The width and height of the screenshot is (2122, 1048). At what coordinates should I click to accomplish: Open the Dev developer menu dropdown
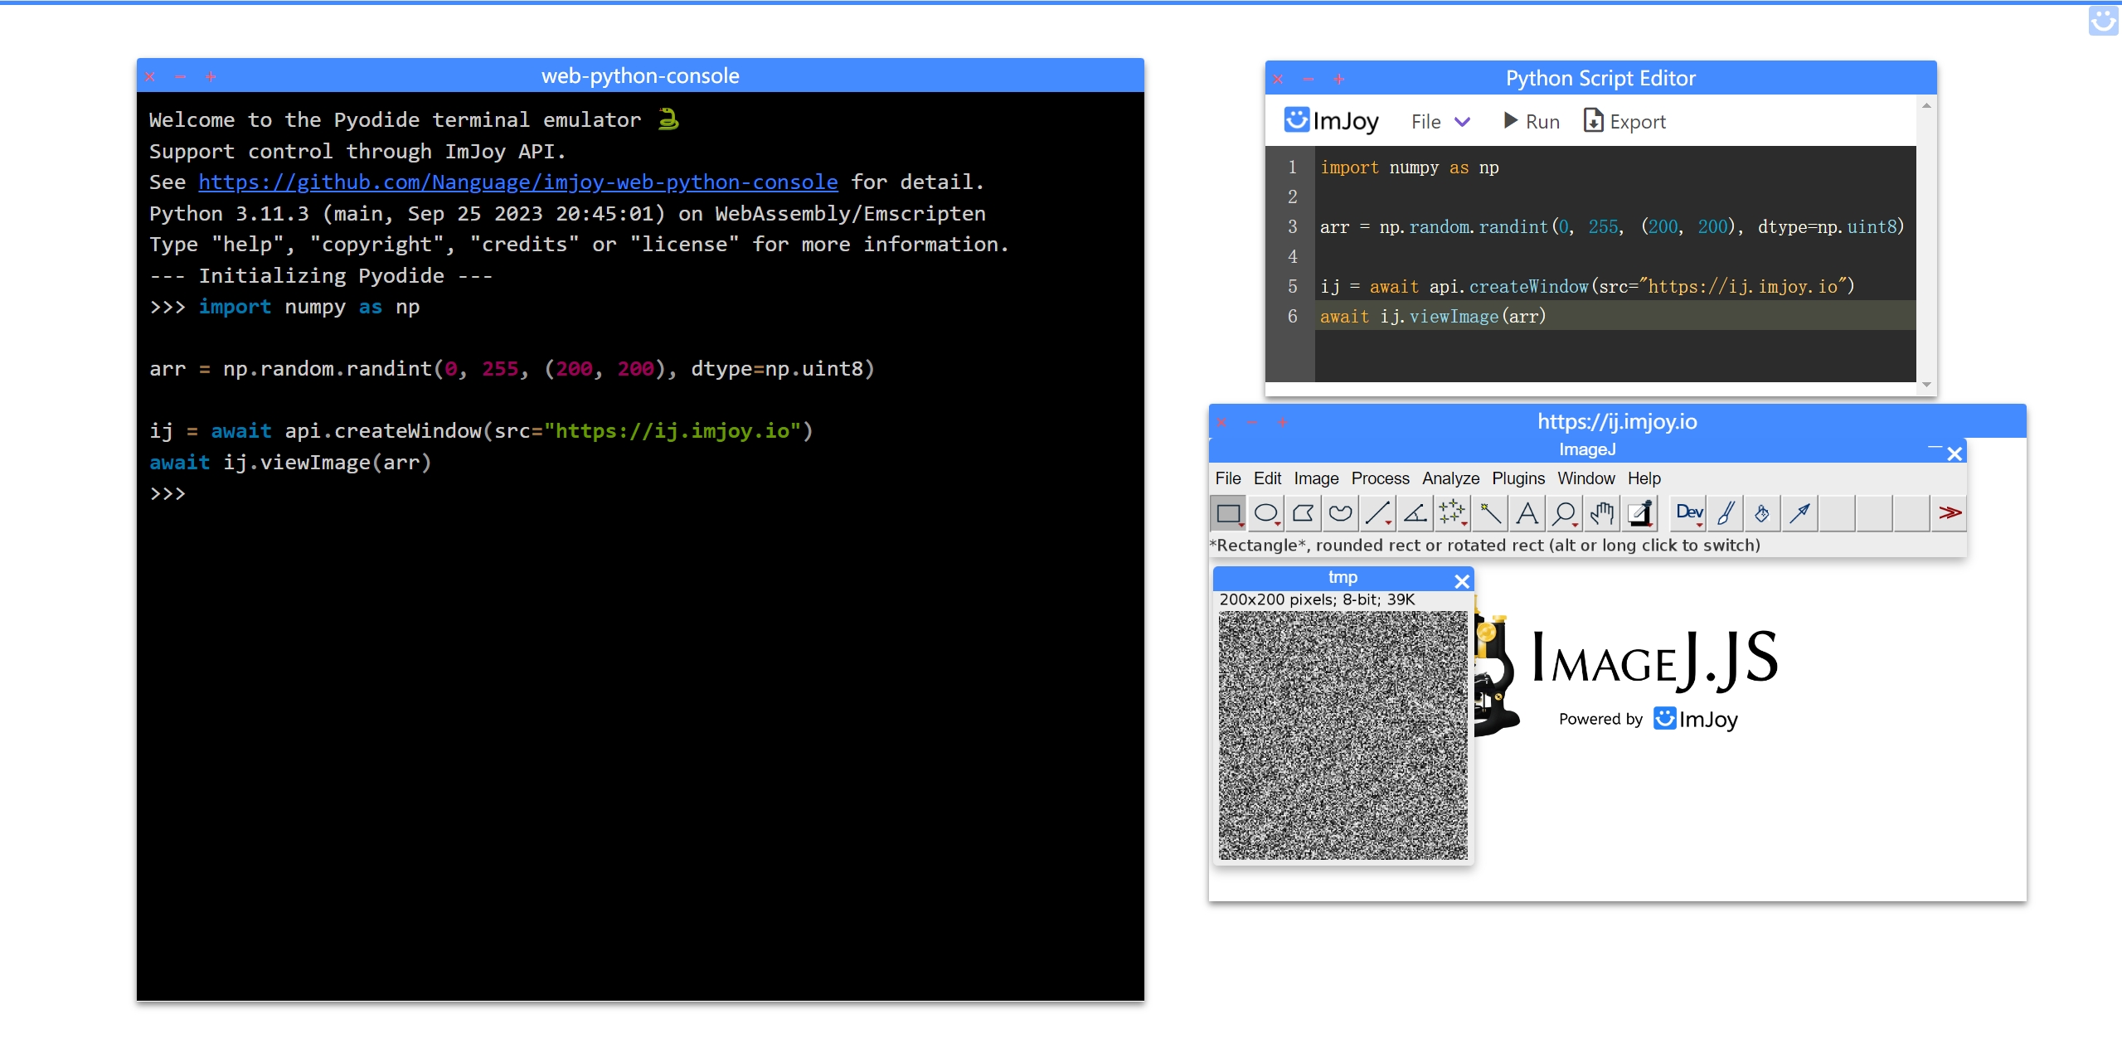[x=1689, y=513]
